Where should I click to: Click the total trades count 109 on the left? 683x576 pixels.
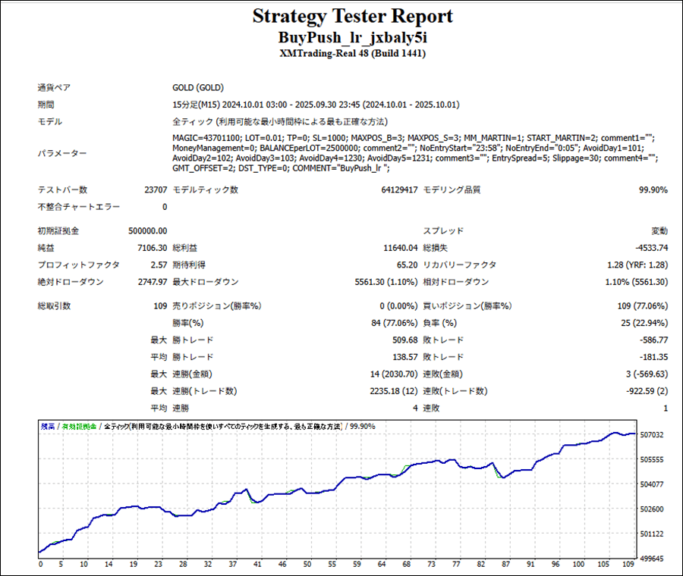tap(160, 306)
